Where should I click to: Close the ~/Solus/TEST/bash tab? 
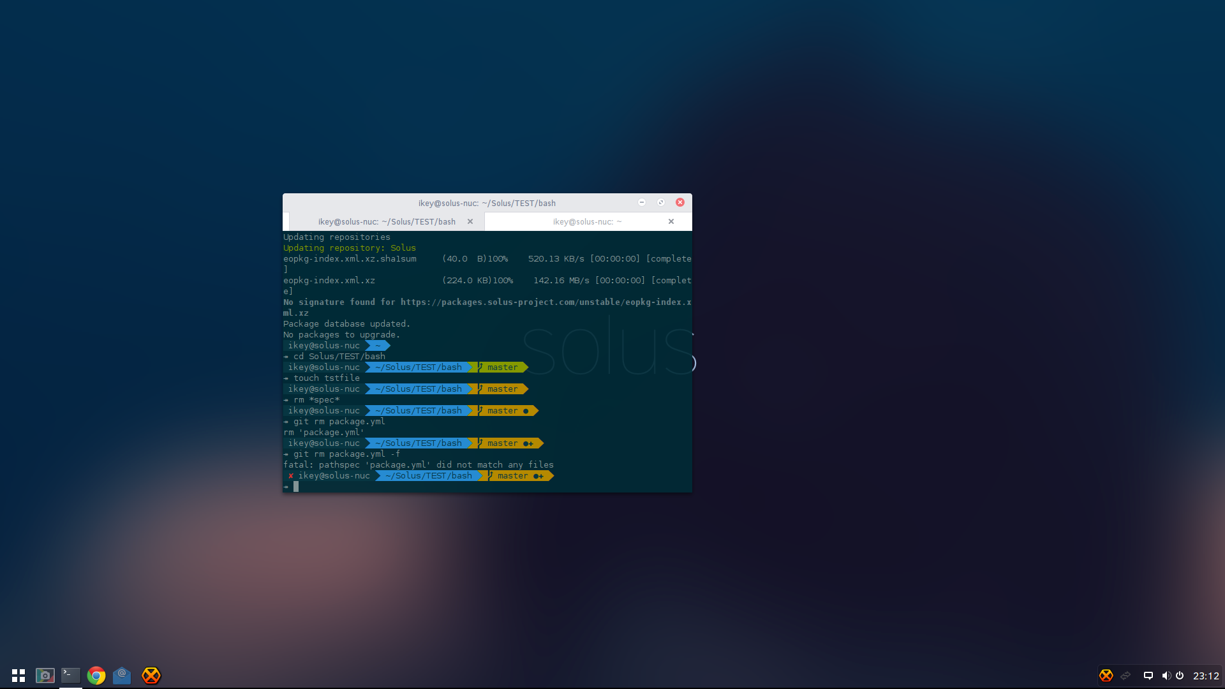(470, 222)
